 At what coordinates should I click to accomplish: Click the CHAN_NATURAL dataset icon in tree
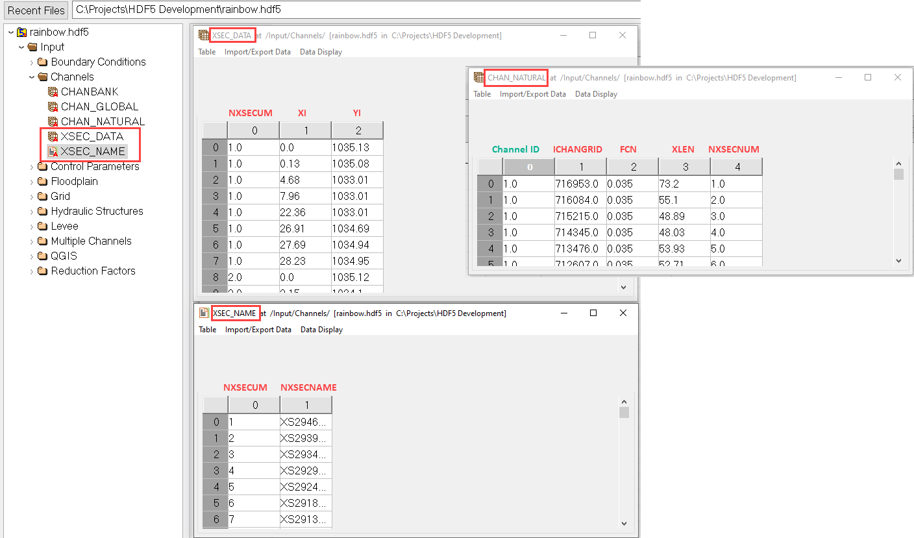(53, 122)
